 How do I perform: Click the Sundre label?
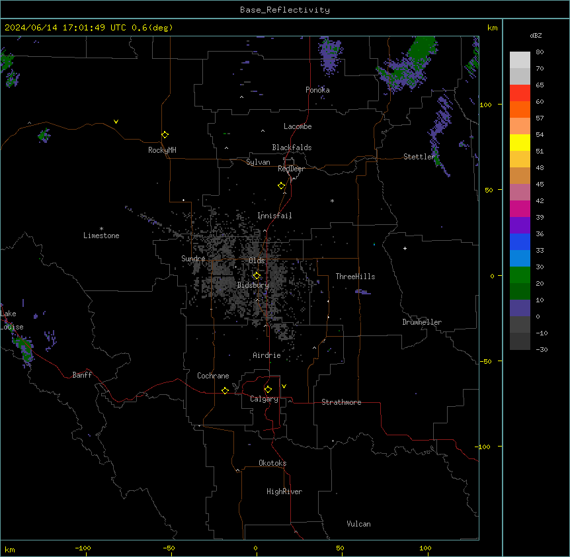193,259
